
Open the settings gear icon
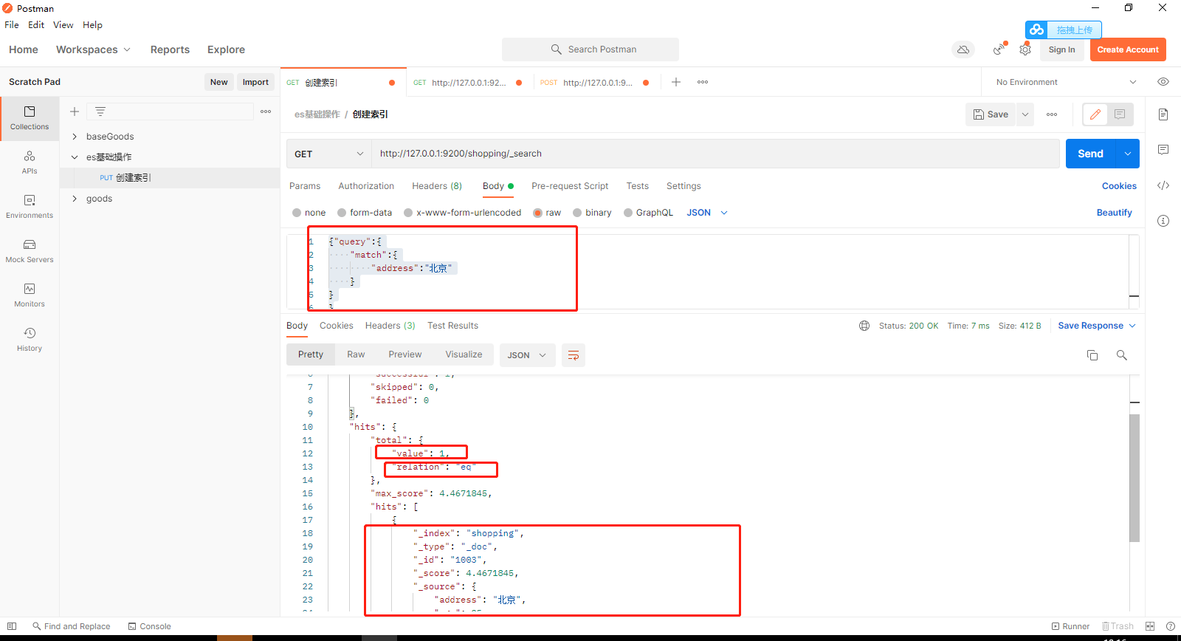pyautogui.click(x=1025, y=49)
